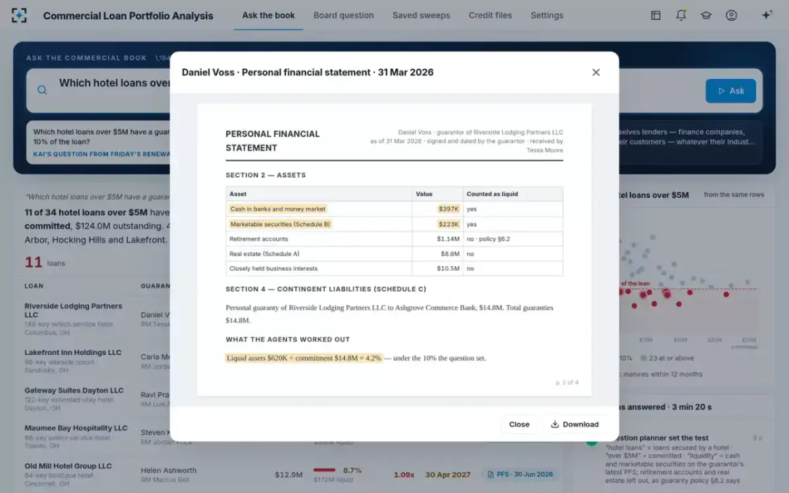This screenshot has width=789, height=493.
Task: Open the notifications bell
Action: (681, 15)
